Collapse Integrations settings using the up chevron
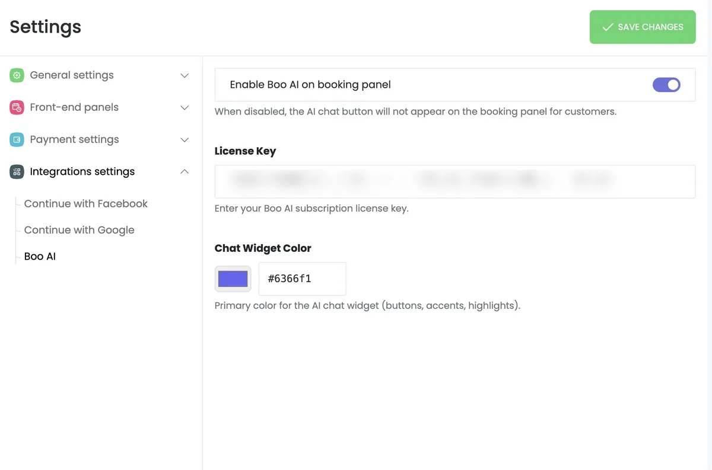Image resolution: width=712 pixels, height=470 pixels. (x=185, y=172)
